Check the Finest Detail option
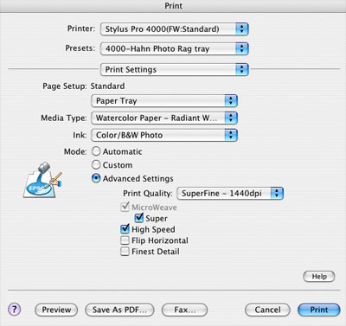The image size is (346, 326). [125, 251]
